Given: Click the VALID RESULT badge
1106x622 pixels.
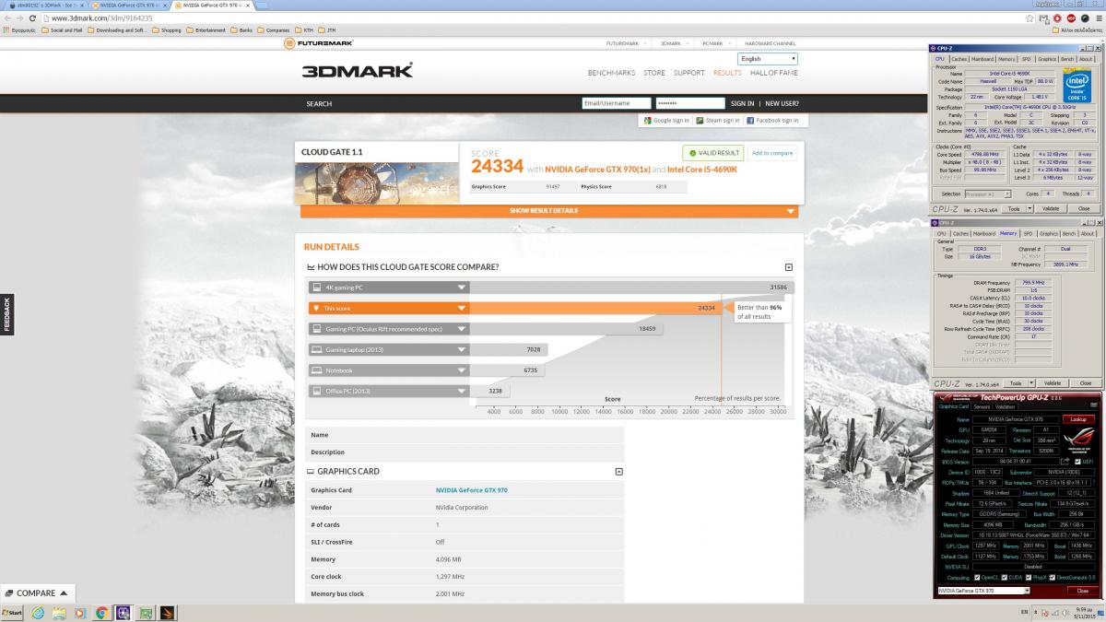Looking at the screenshot, I should click(x=712, y=153).
